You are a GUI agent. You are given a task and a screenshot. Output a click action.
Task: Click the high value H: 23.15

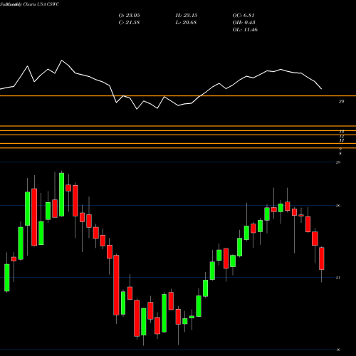click(x=187, y=16)
